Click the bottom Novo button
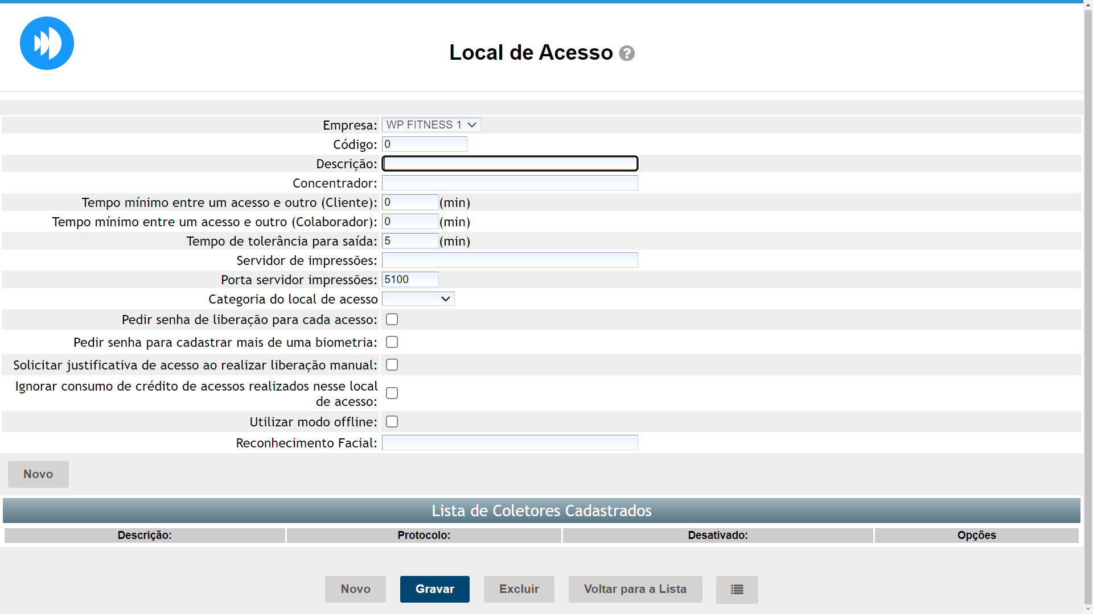Image resolution: width=1093 pixels, height=614 pixels. [355, 590]
